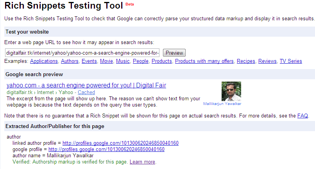
Task: Click the Preview button
Action: click(174, 53)
